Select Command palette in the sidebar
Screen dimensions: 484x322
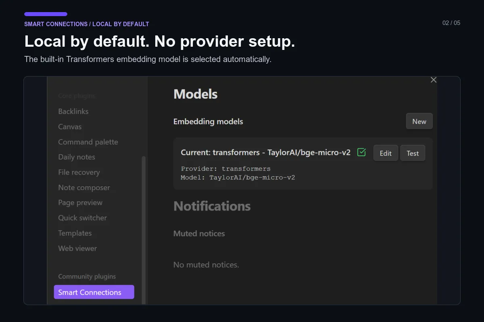(88, 142)
